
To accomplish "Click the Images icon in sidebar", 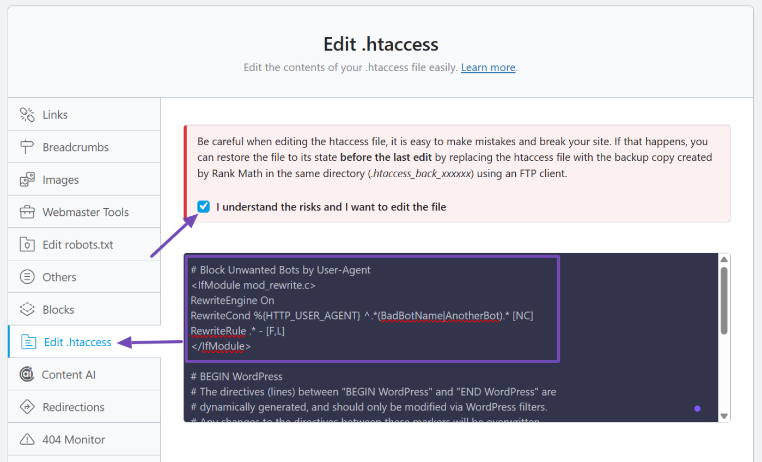I will [27, 179].
